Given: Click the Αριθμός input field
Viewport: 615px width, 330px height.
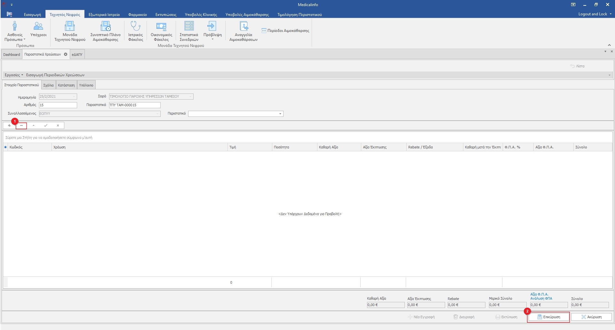Looking at the screenshot, I should (58, 105).
